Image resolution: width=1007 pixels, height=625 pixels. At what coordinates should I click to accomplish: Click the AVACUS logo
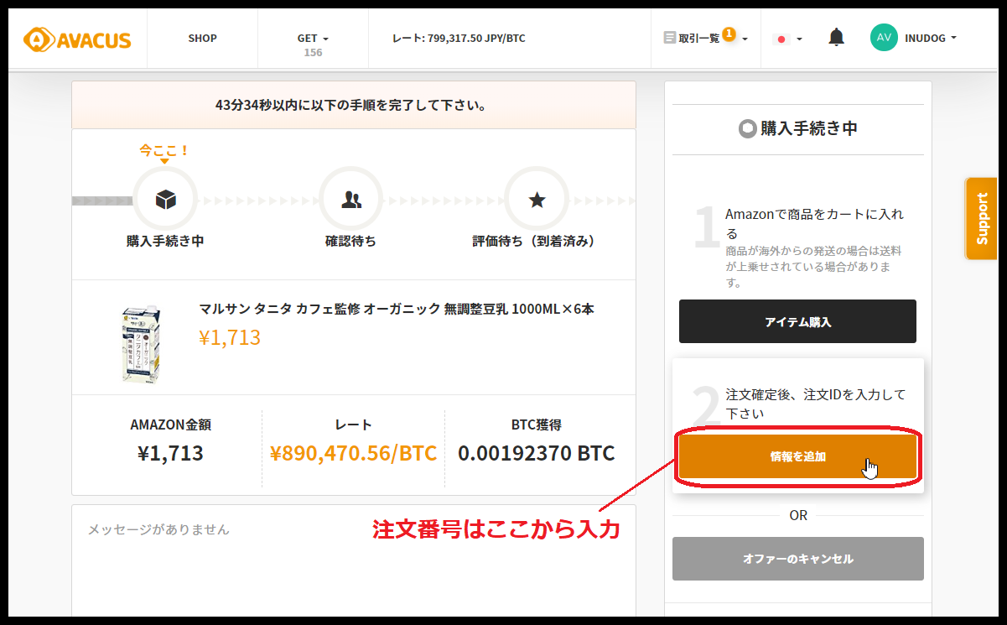click(x=77, y=39)
